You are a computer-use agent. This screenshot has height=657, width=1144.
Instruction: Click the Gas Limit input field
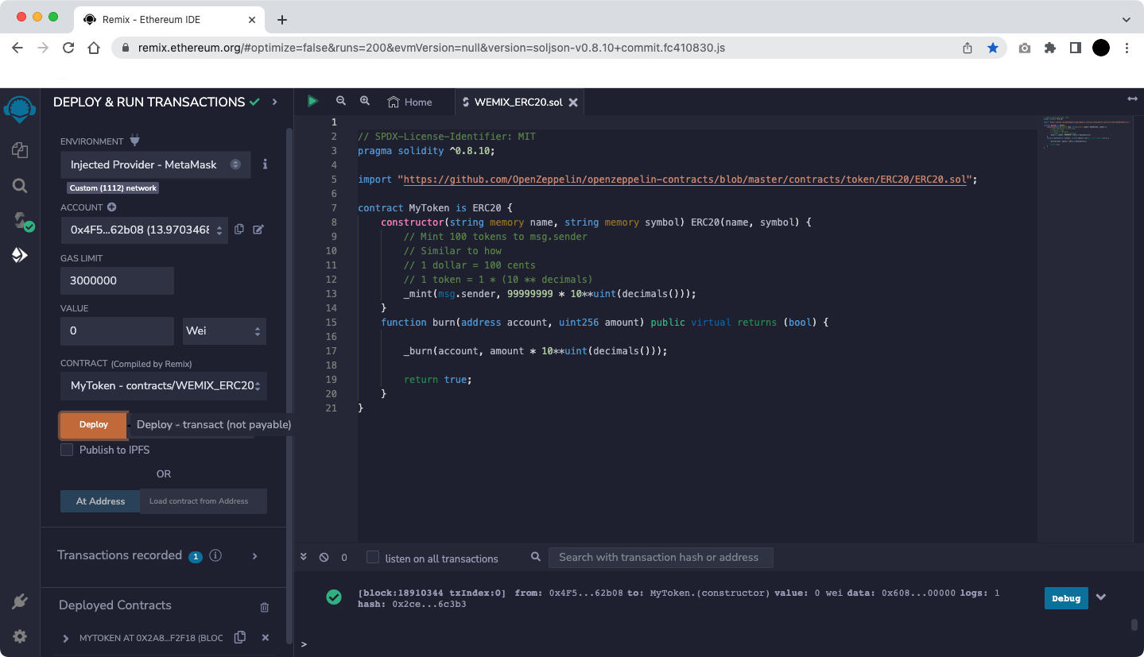click(117, 280)
